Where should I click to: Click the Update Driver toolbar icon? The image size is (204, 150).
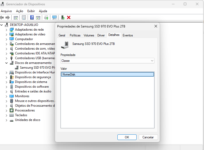coord(46,17)
